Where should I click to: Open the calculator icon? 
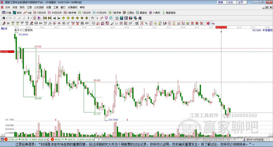(x=121, y=18)
